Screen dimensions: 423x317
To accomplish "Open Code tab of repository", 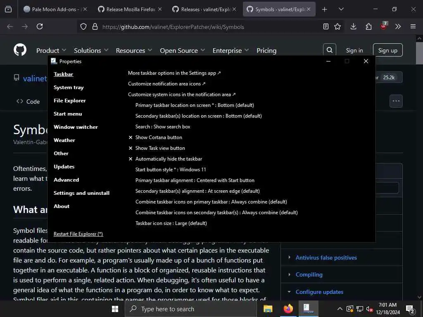I will (x=28, y=102).
